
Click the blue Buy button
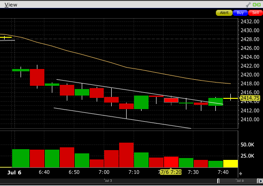pos(240,13)
